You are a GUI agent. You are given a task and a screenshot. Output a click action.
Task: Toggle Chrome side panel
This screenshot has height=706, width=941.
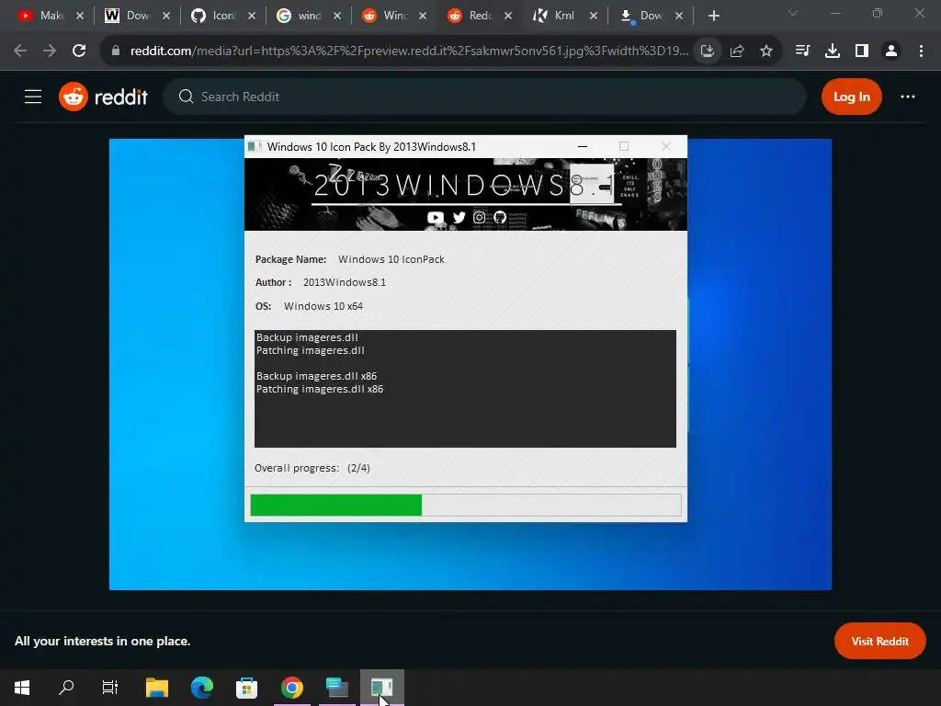coord(862,51)
